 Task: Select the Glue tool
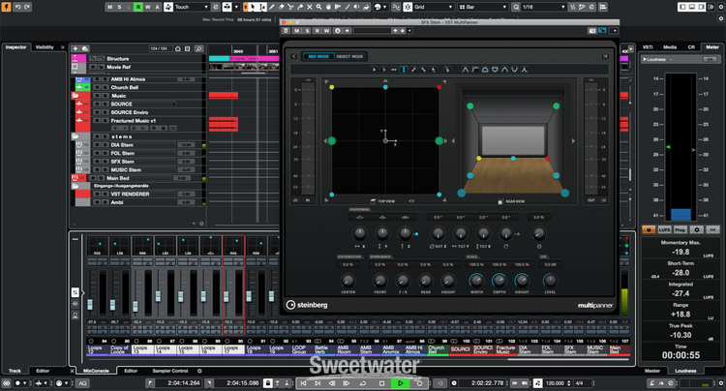[x=300, y=7]
